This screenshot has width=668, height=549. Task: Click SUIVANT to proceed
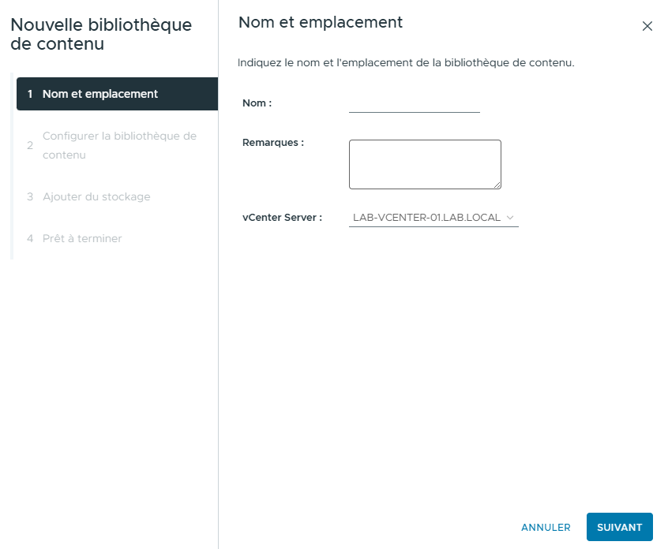[x=620, y=527]
